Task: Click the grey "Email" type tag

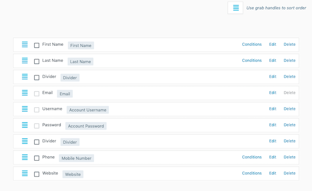Action: coord(65,94)
